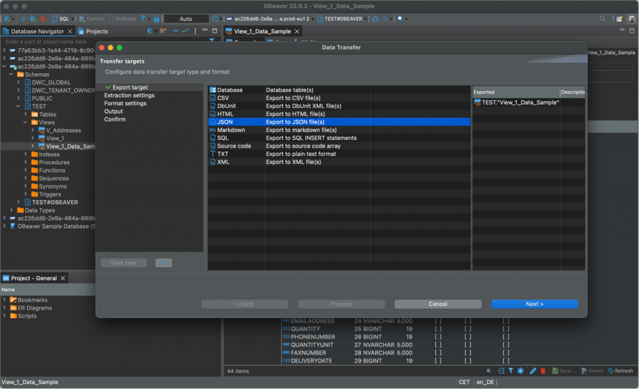Screen dimensions: 641x391
Task: Collapse the TEST schema node
Action: click(x=18, y=107)
